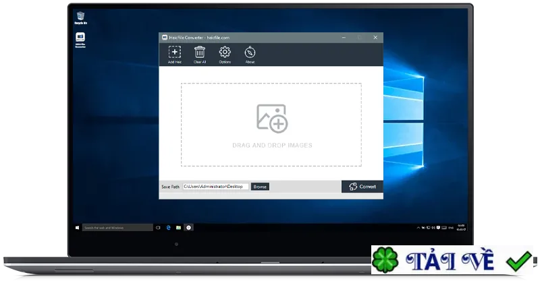Click the green Tải Về download banner

(x=452, y=260)
